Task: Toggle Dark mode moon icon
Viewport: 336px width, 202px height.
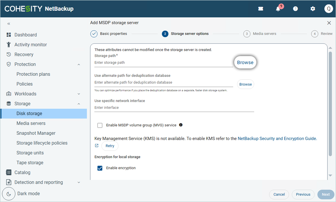Action: [x=9, y=194]
